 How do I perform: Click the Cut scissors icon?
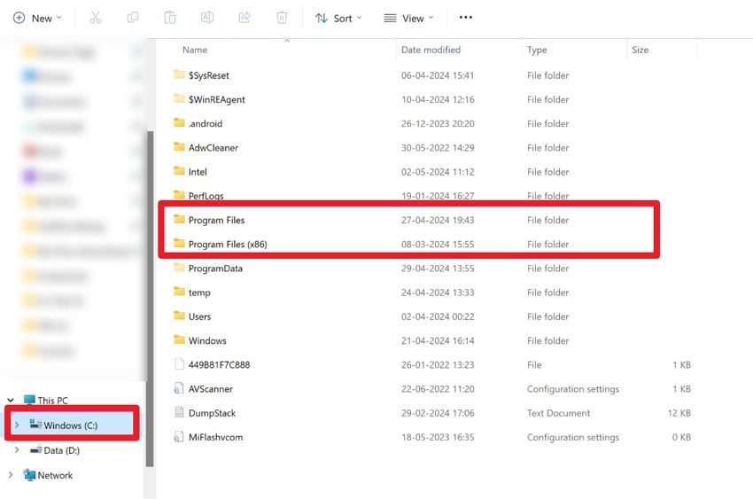coord(96,19)
